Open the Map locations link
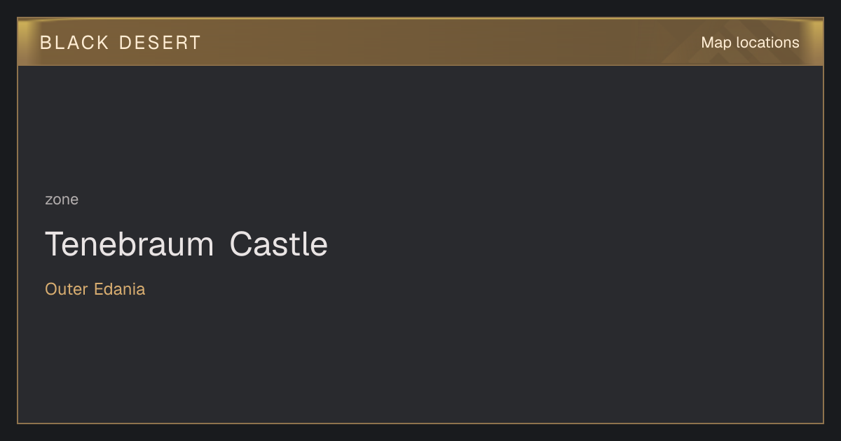 750,43
